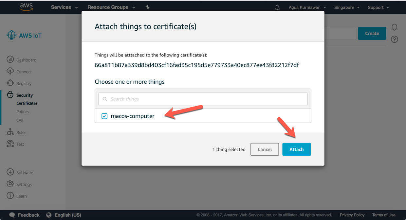Click the search field behind the dialog

click(x=340, y=33)
